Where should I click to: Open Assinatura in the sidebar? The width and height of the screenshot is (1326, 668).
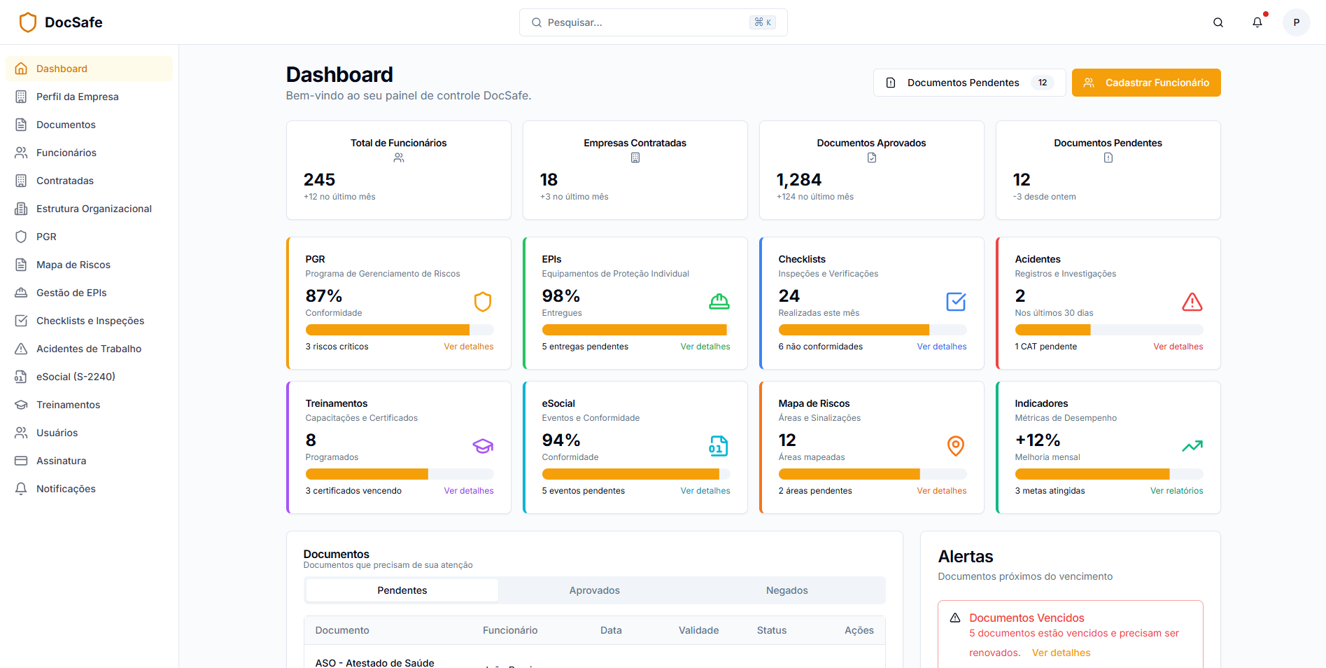tap(89, 461)
